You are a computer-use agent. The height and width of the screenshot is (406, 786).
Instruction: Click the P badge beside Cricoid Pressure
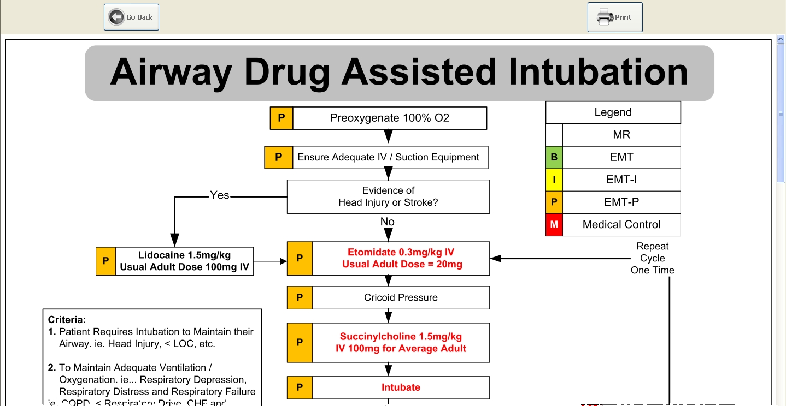pos(299,297)
